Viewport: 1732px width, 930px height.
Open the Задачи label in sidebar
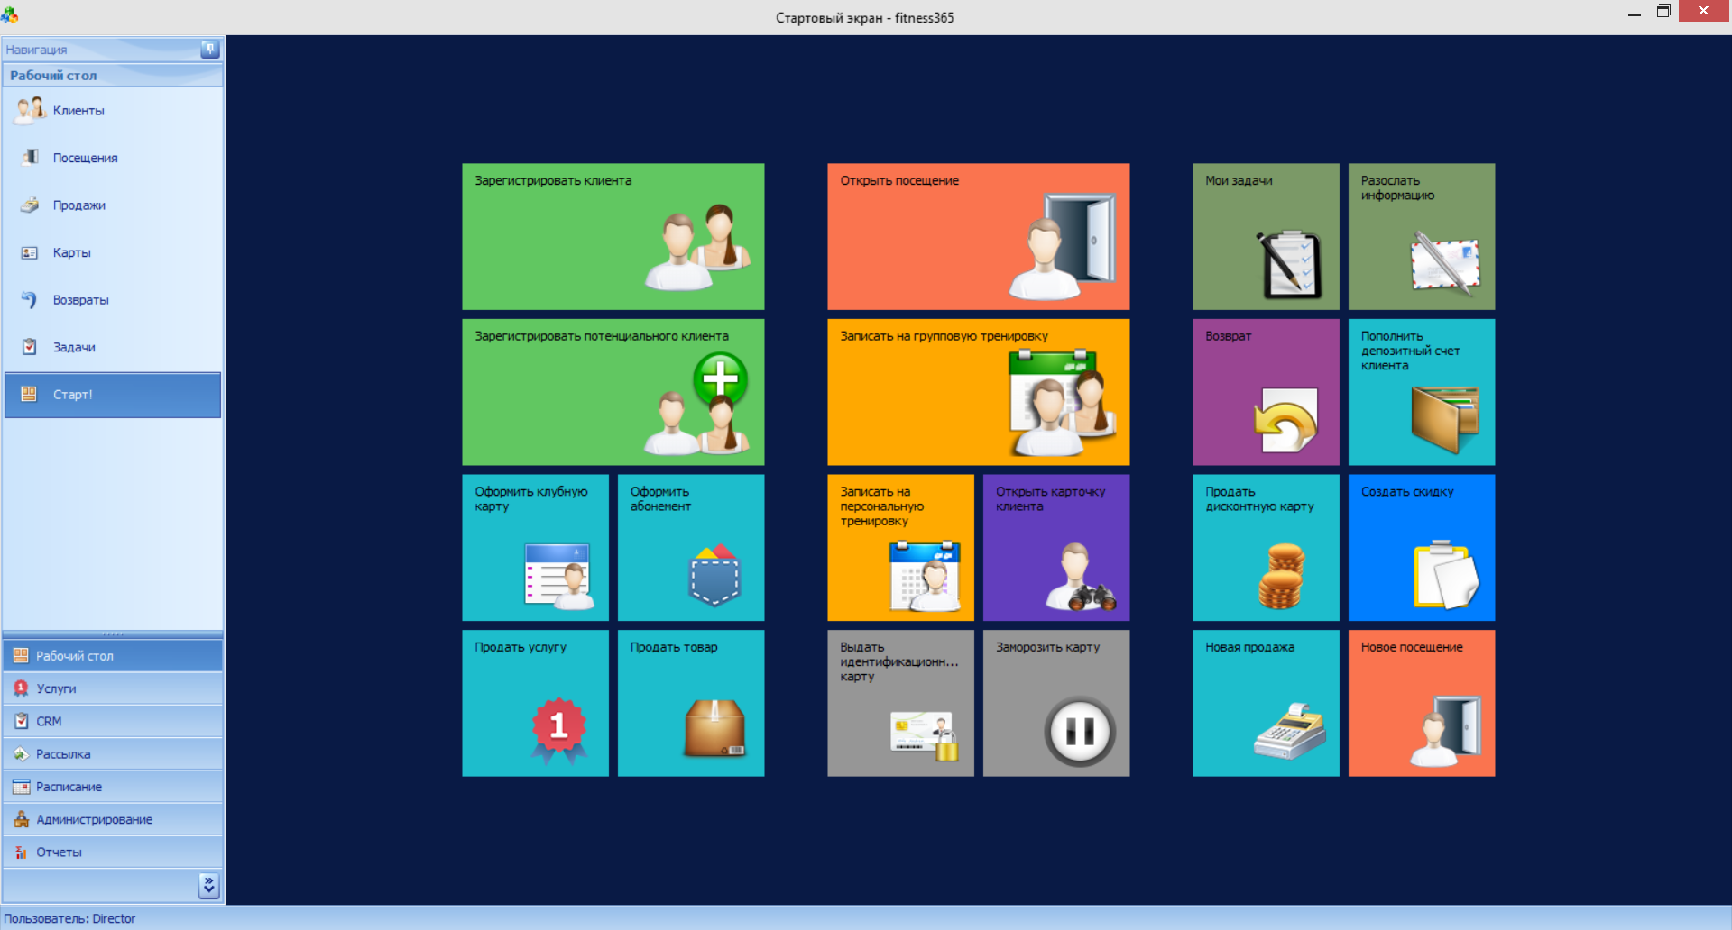point(74,347)
